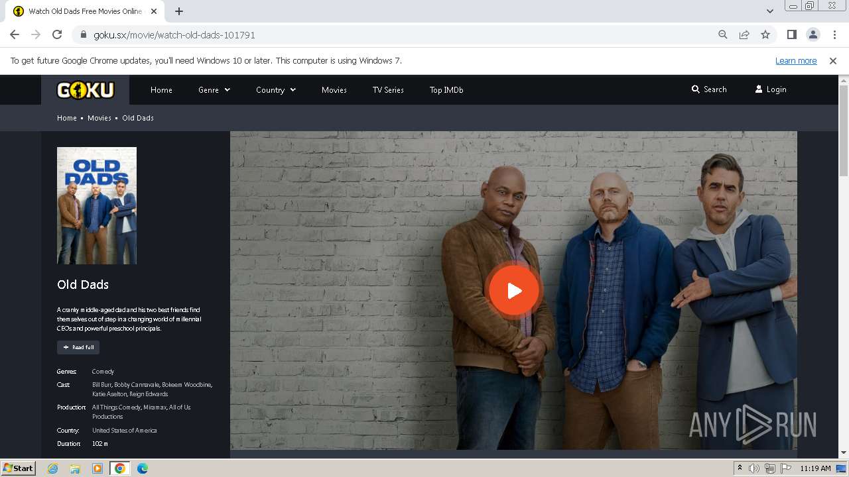This screenshot has width=849, height=477.
Task: Open the Comedy genre link
Action: click(x=103, y=372)
